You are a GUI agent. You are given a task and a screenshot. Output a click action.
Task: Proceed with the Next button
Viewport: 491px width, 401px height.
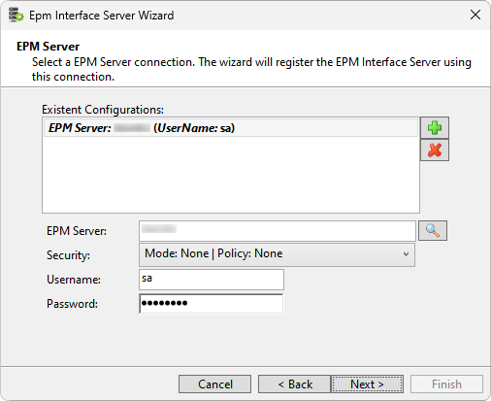tap(367, 384)
